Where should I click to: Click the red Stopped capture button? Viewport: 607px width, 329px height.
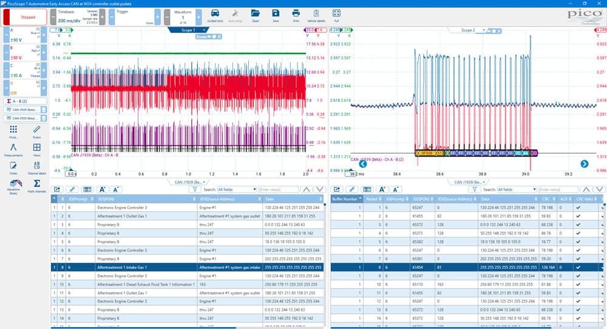pos(25,17)
